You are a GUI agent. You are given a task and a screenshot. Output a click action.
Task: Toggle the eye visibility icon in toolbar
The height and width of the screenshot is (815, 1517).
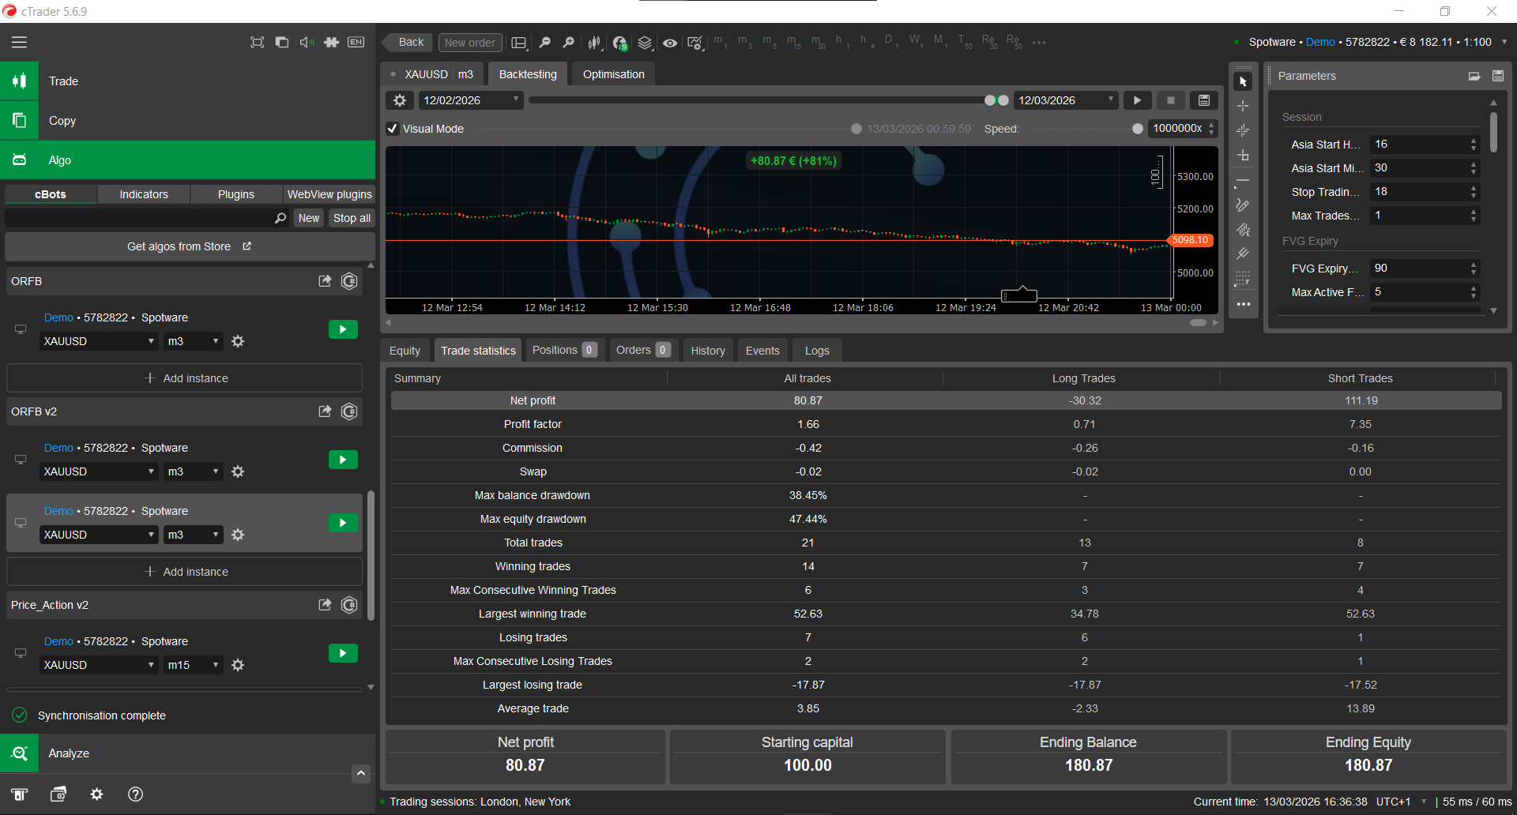[x=670, y=43]
